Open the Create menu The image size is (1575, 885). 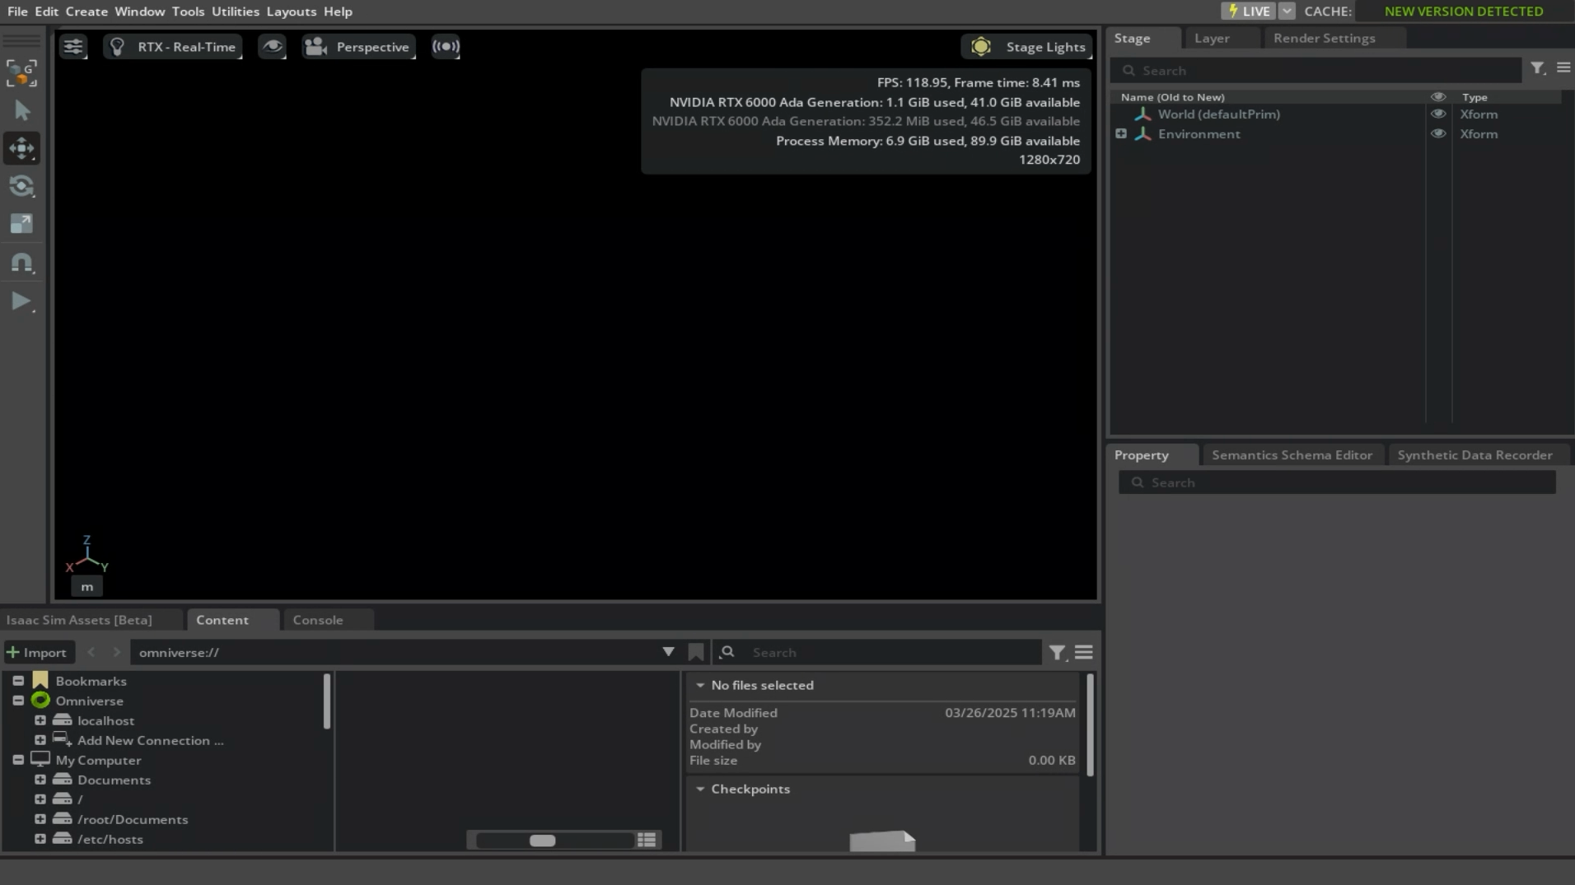coord(86,12)
